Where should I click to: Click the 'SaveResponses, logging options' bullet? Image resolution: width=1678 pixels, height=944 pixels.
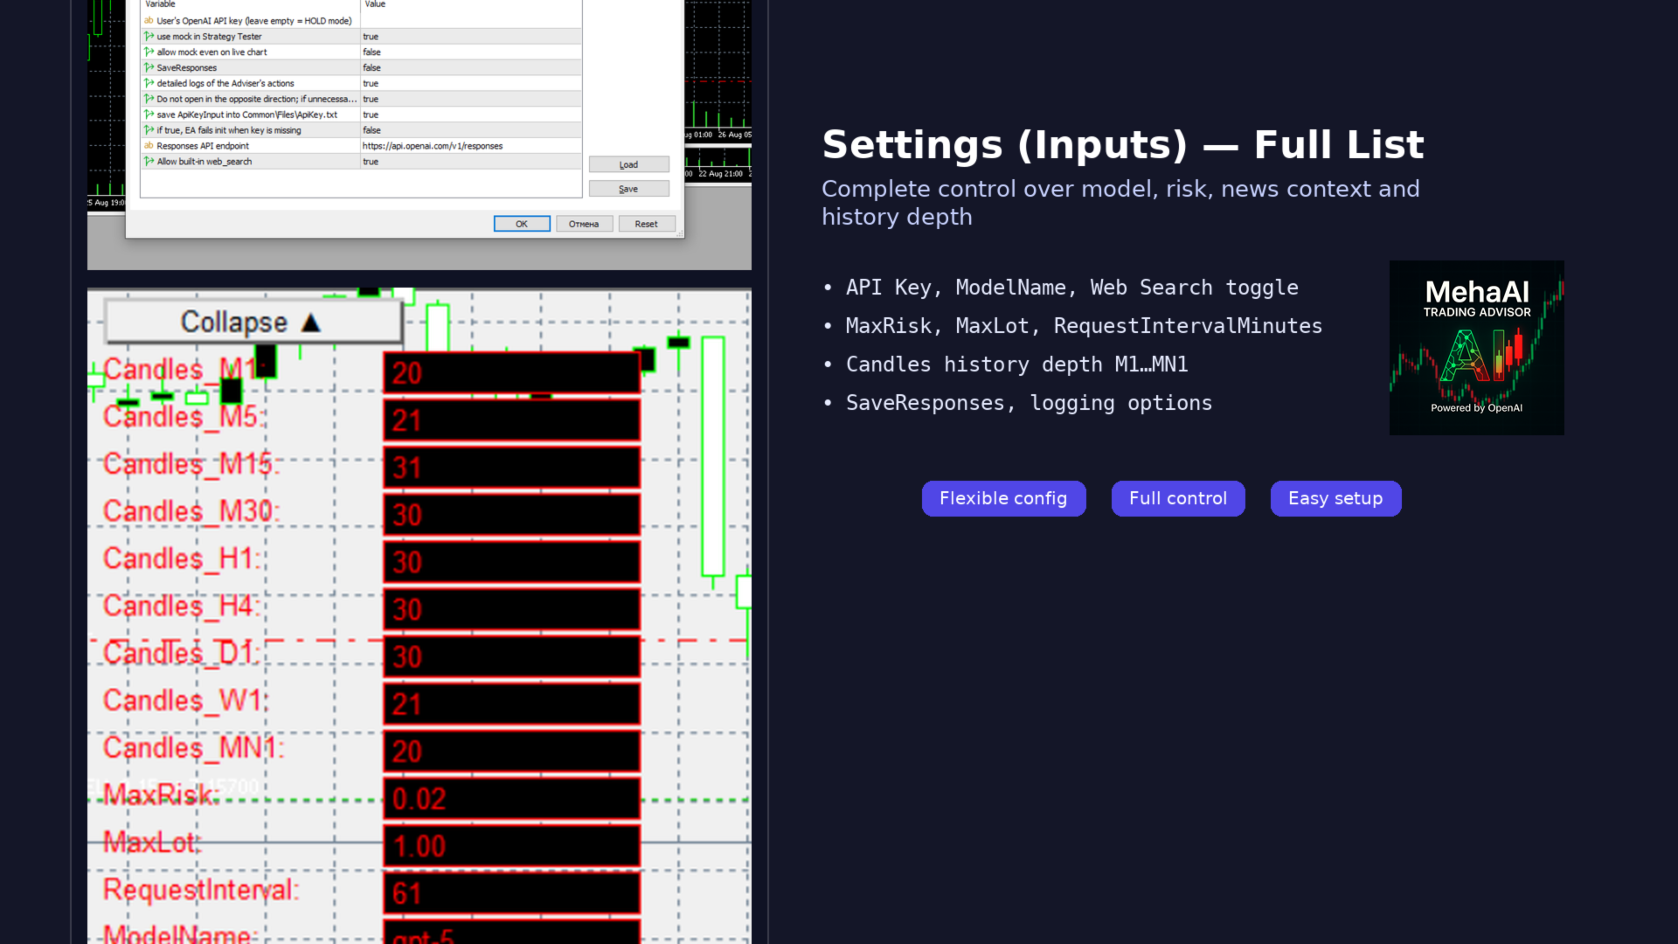[x=1029, y=403]
